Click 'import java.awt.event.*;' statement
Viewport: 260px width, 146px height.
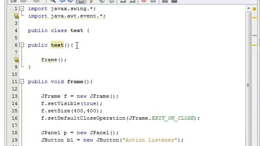67,16
